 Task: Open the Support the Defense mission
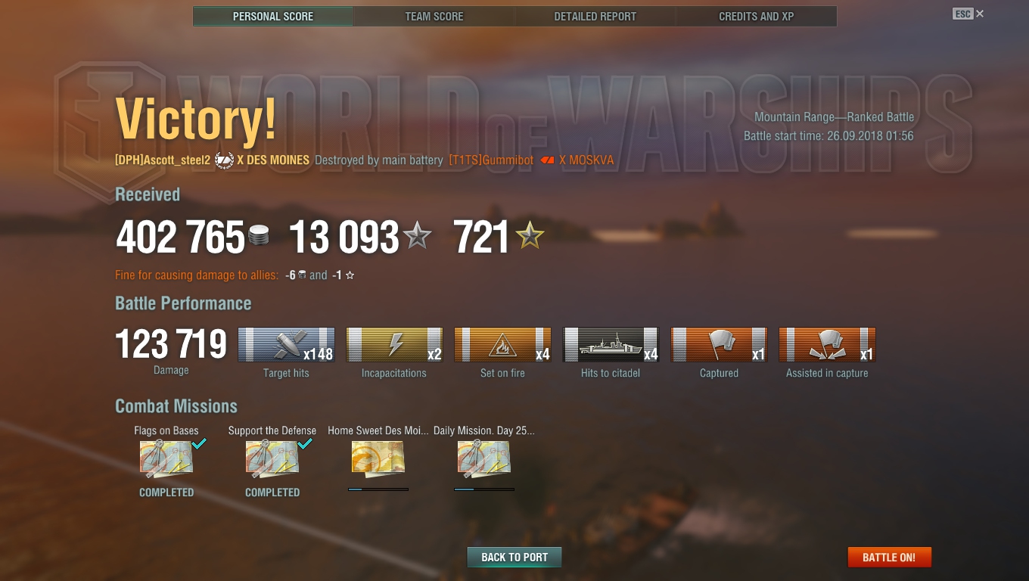[272, 458]
